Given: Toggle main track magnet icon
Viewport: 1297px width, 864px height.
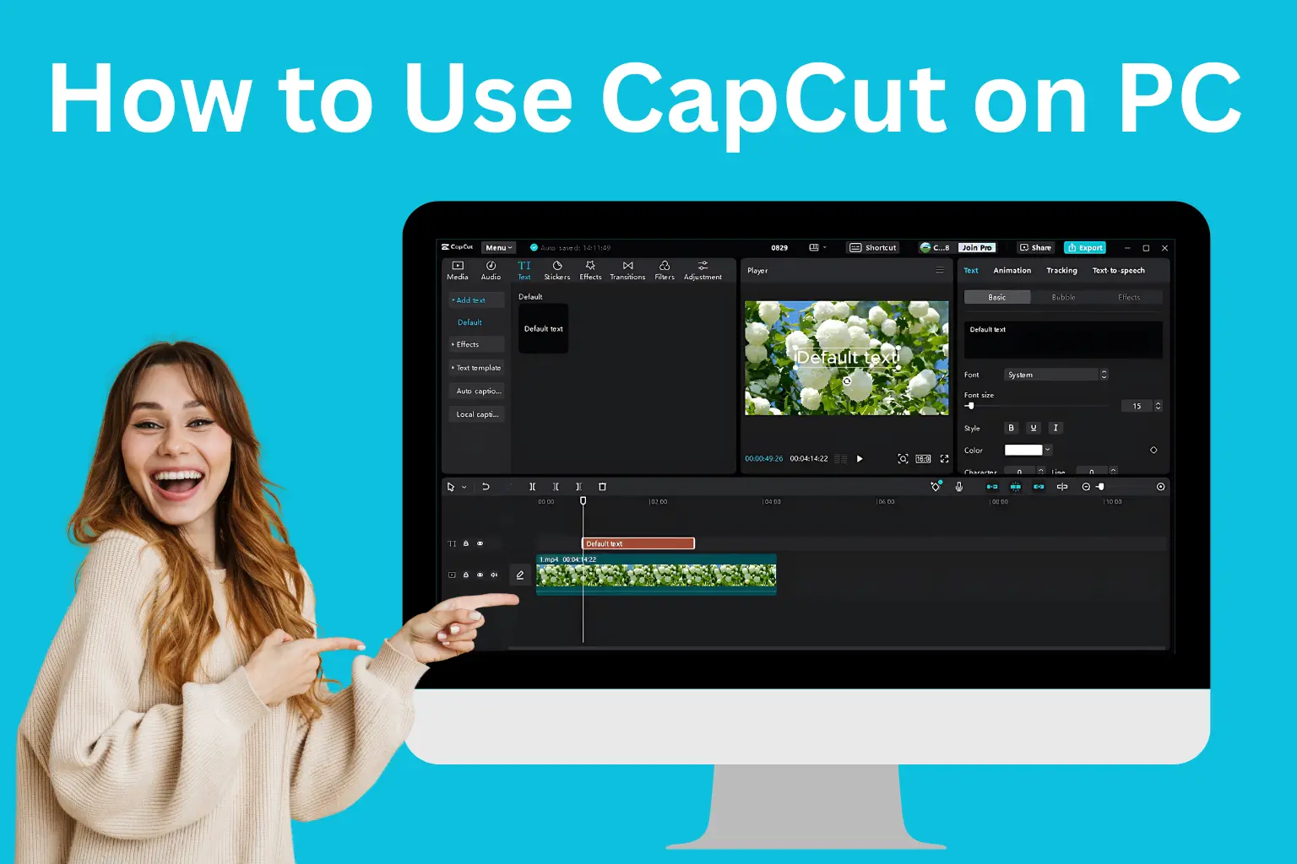Looking at the screenshot, I should tap(992, 487).
